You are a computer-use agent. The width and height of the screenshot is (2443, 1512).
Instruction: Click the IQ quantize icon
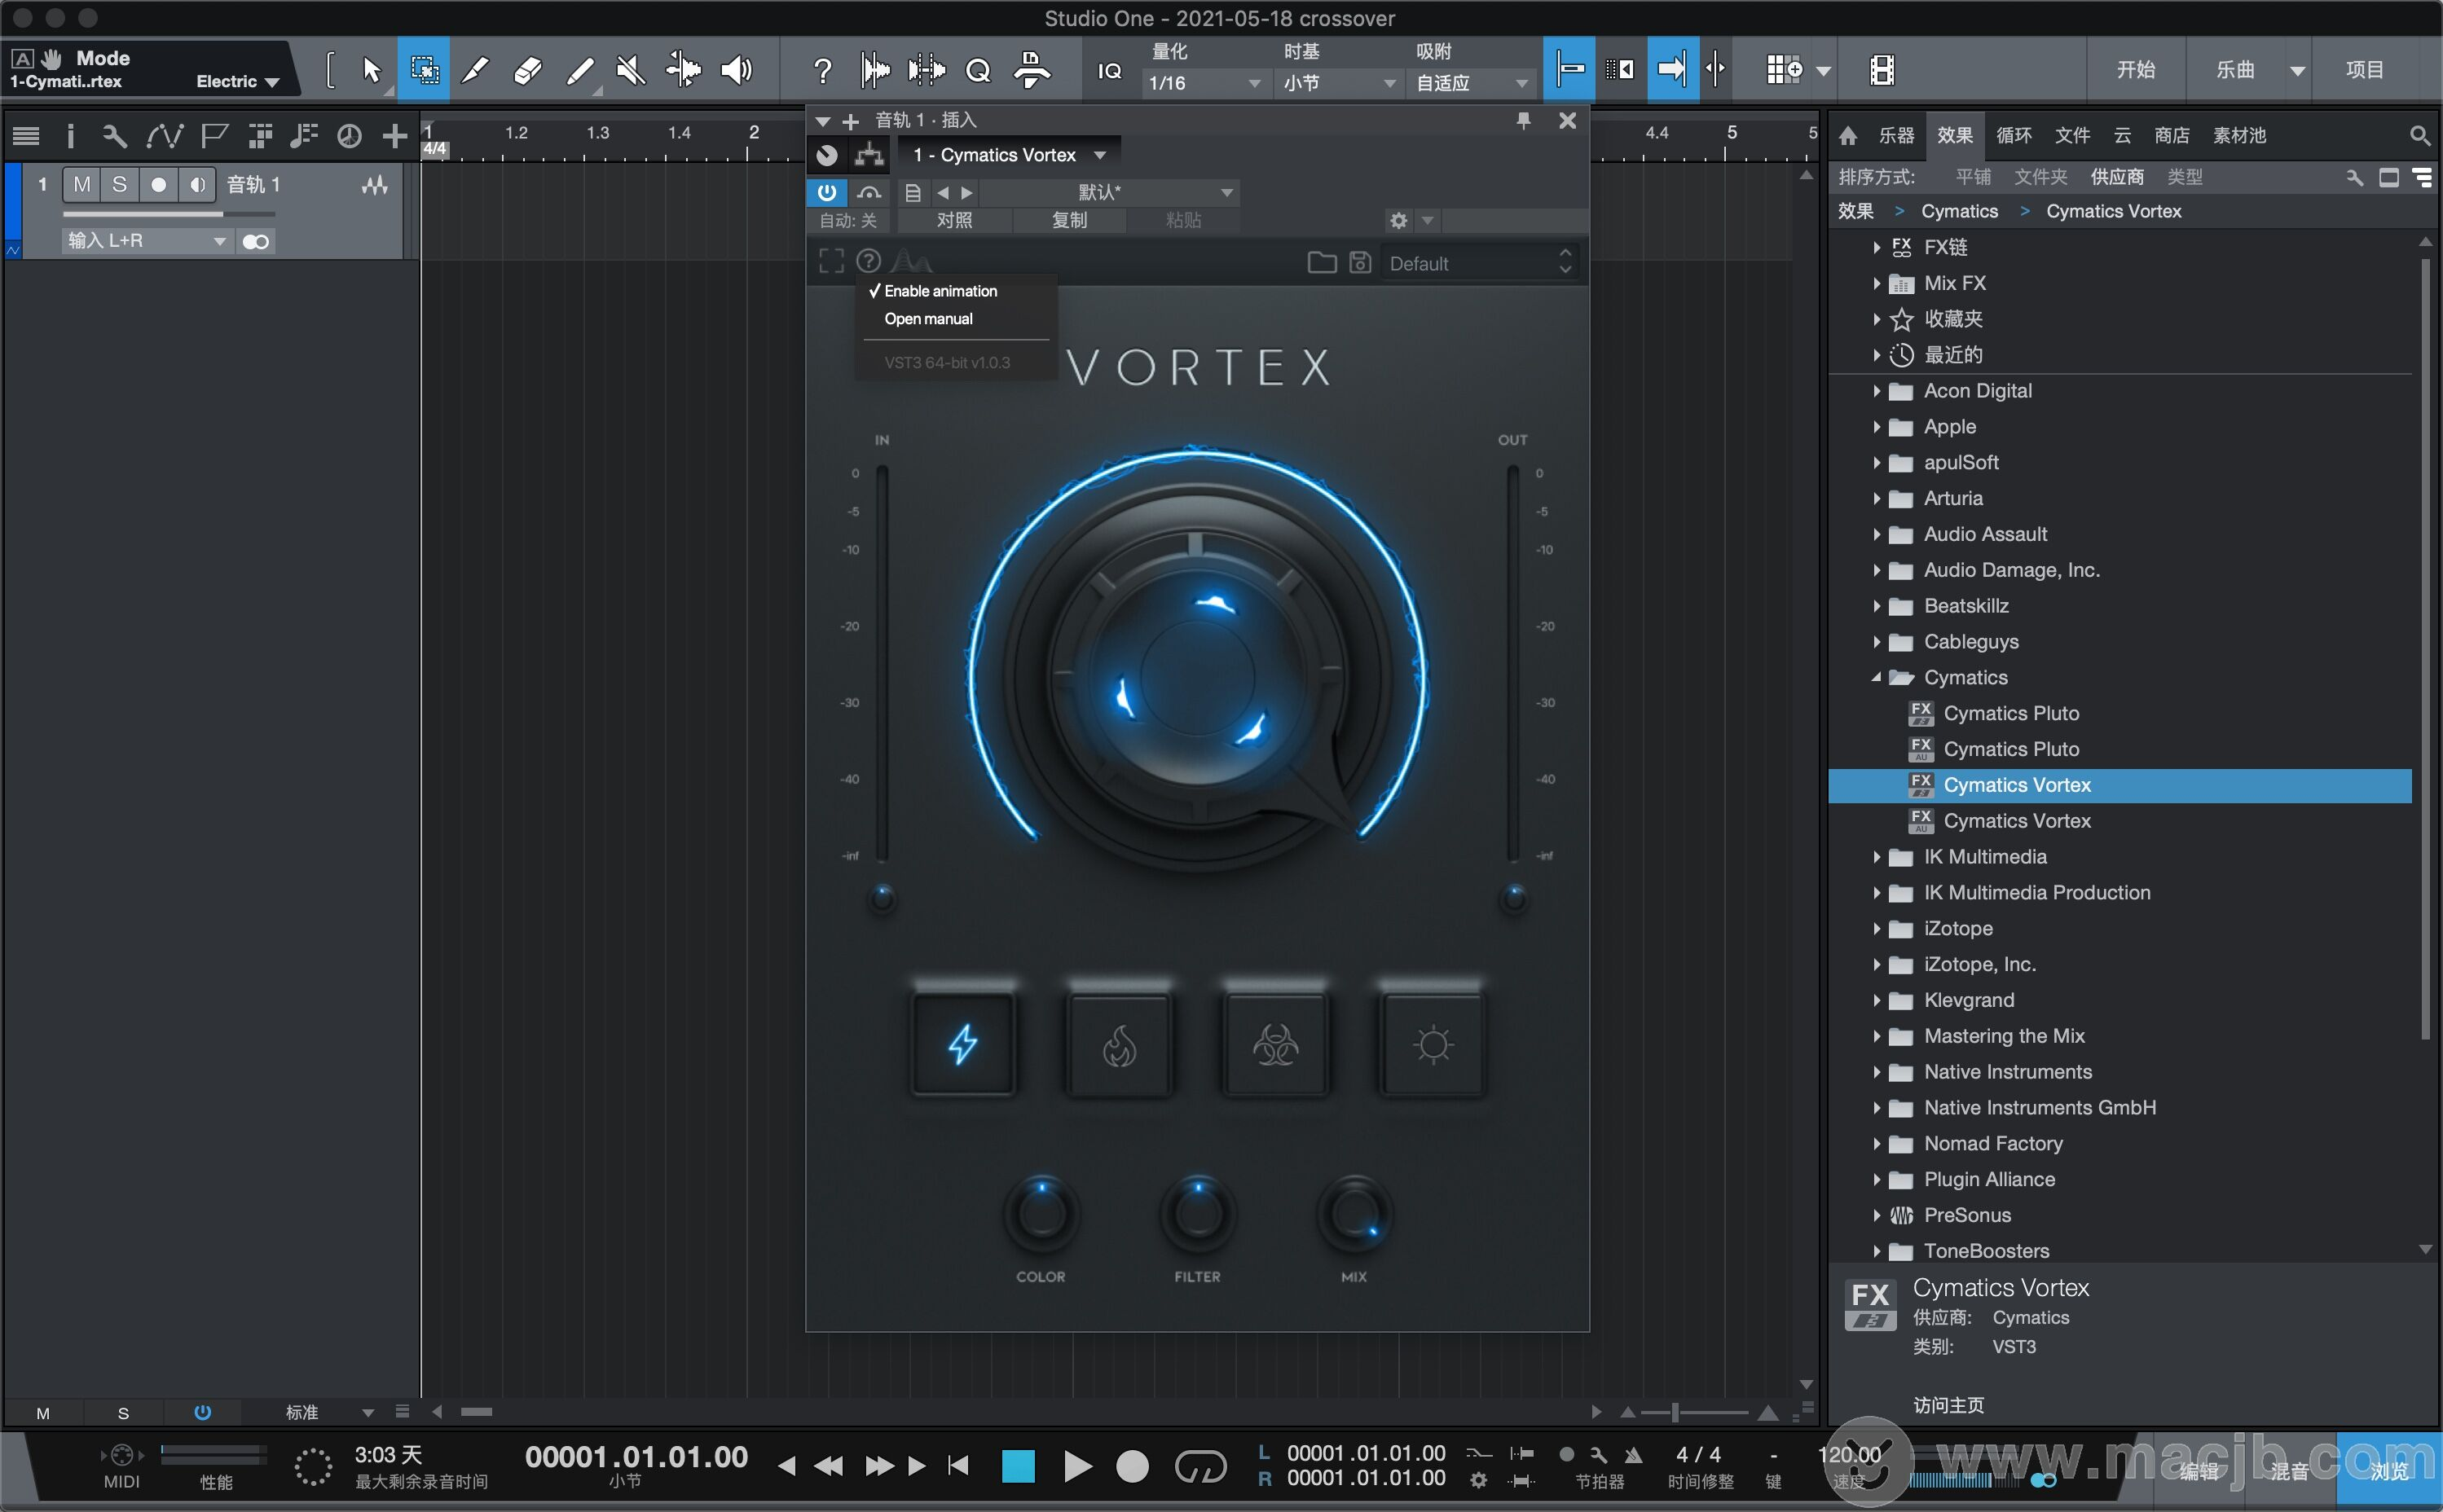[1109, 71]
